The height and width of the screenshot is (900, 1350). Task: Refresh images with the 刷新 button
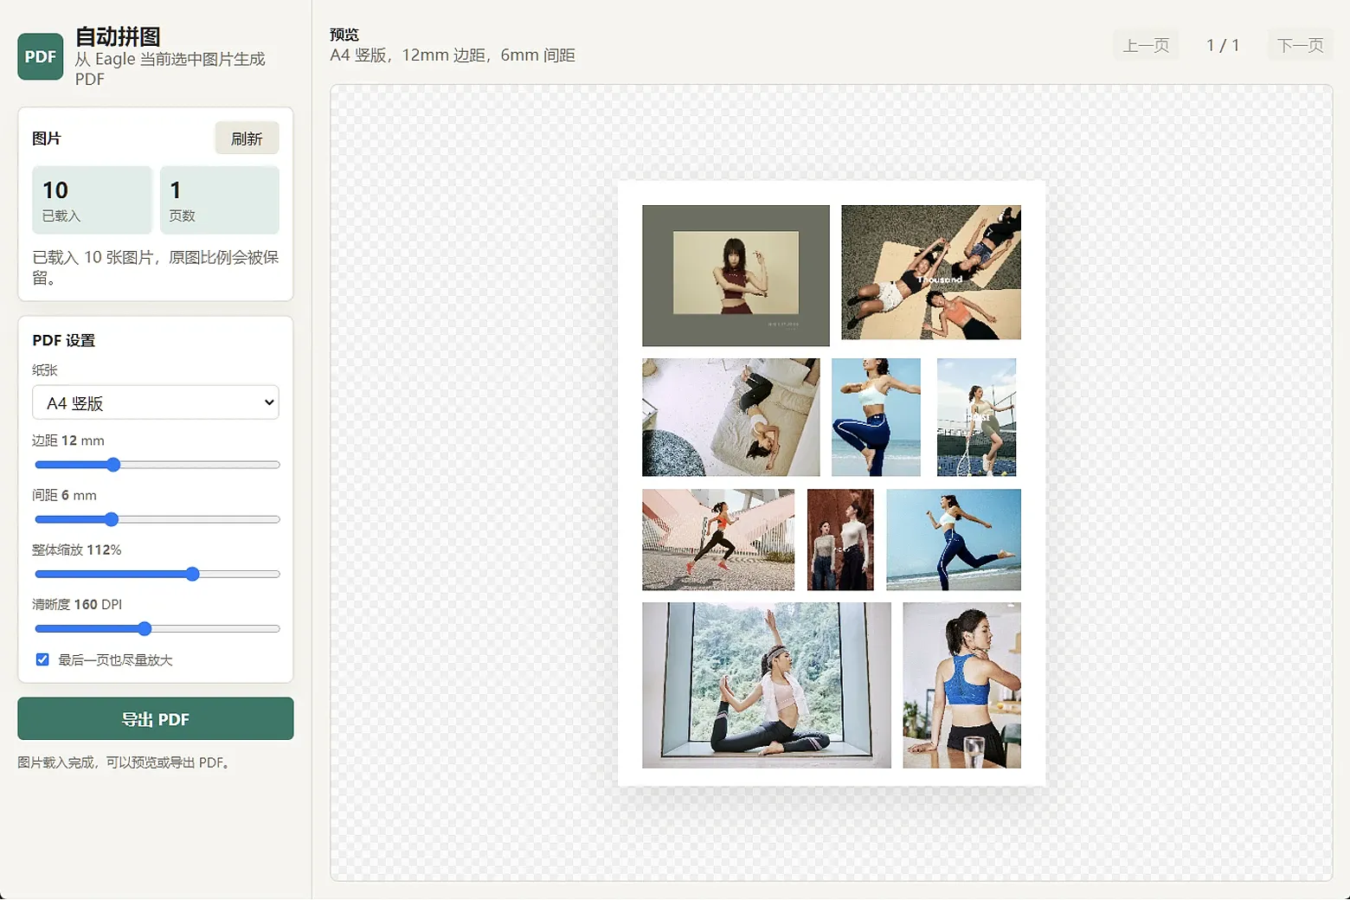pyautogui.click(x=247, y=138)
